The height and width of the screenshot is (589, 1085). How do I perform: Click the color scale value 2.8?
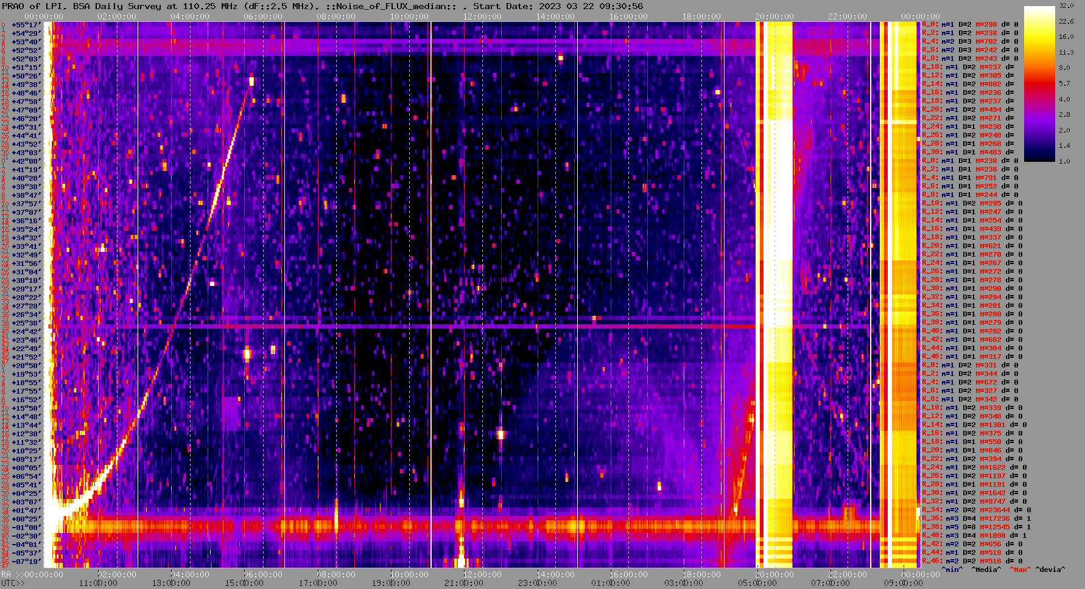[x=1064, y=114]
